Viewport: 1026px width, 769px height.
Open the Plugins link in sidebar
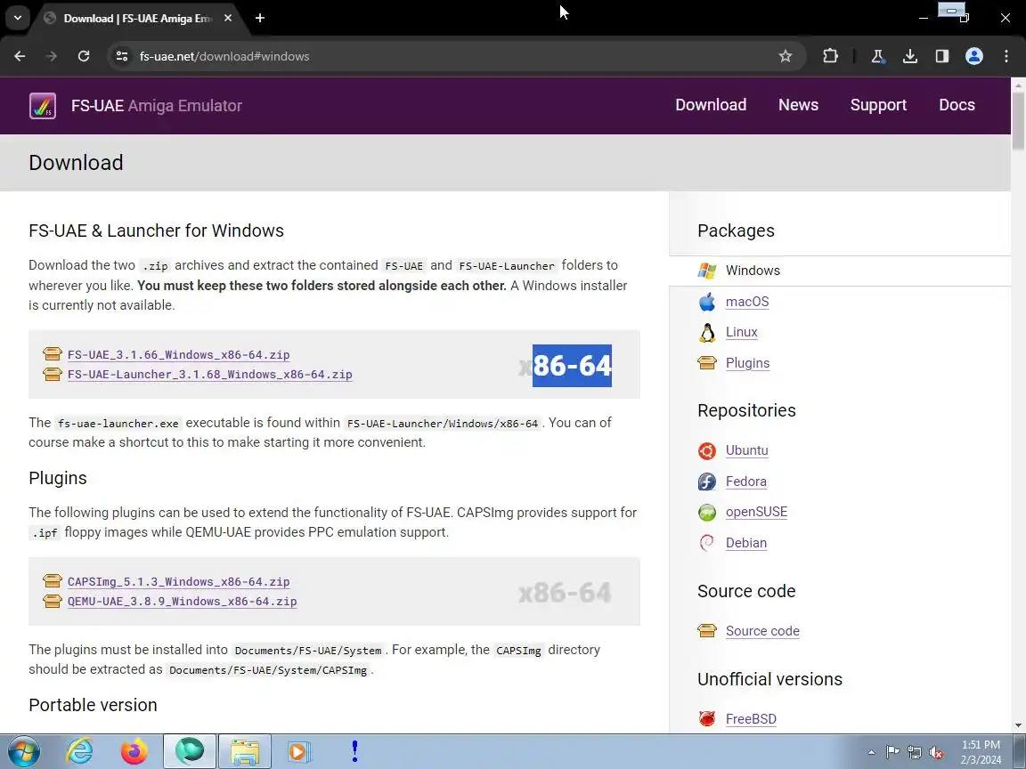747,363
